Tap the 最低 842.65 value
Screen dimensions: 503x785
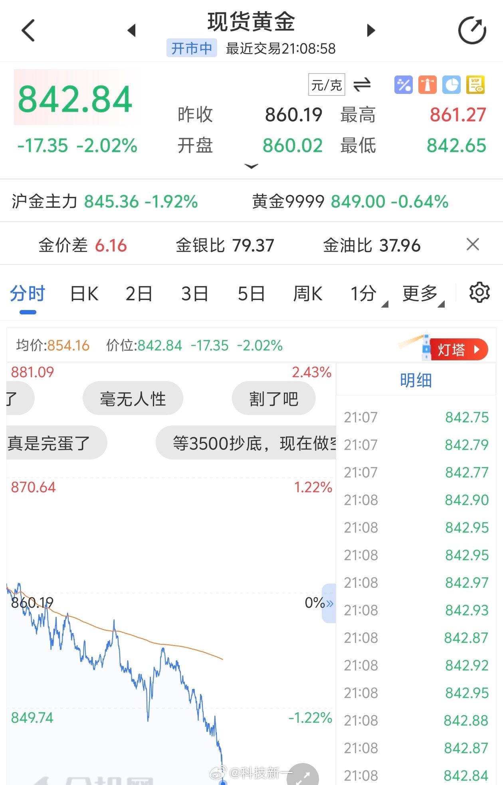(x=456, y=145)
